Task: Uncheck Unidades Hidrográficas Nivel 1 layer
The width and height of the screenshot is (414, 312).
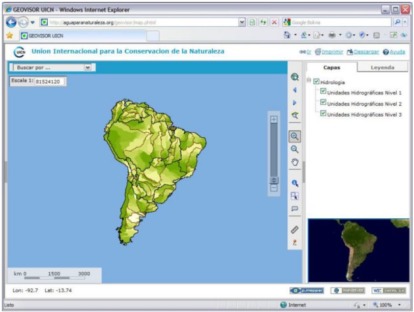Action: [x=324, y=91]
